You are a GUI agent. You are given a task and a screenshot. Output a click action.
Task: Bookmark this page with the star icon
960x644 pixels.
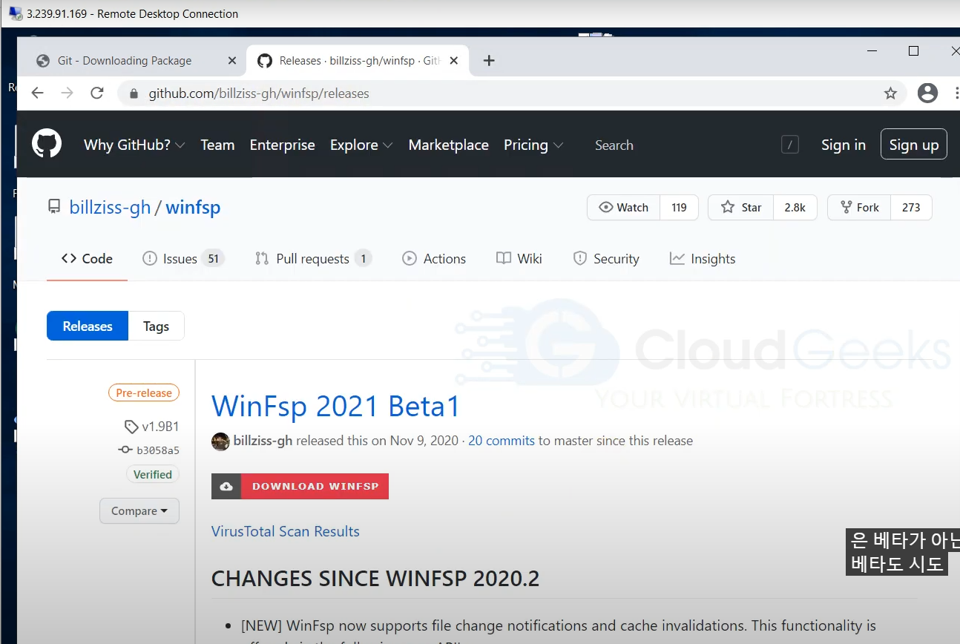890,93
